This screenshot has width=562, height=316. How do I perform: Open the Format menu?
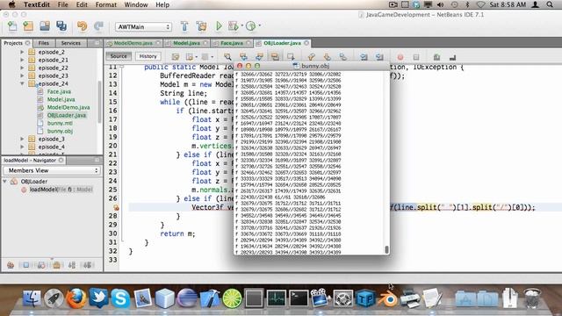click(x=105, y=4)
